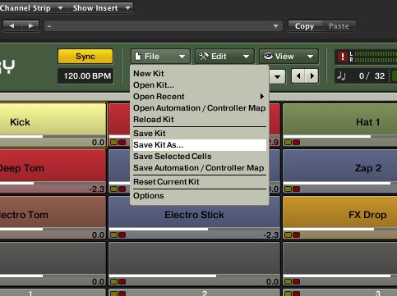Expand the preset name dropdown showing a dash

pyautogui.click(x=164, y=26)
